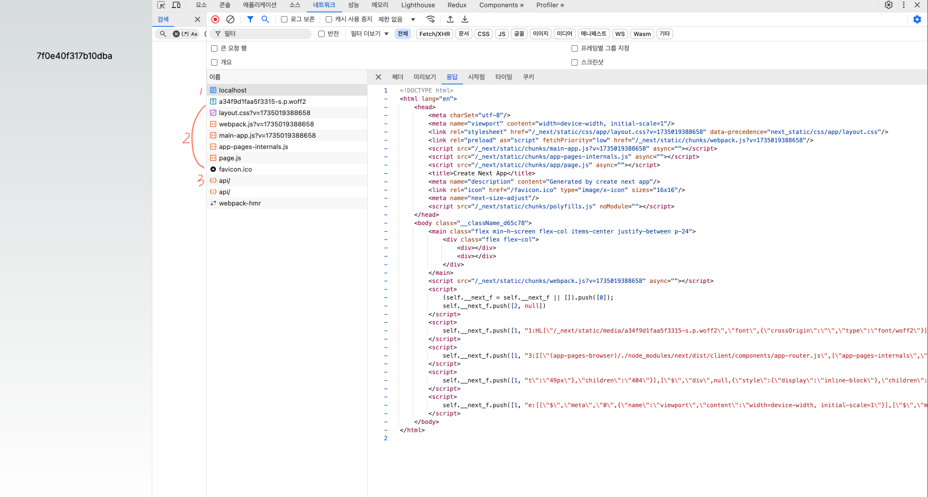Close the request details pane
Image resolution: width=928 pixels, height=497 pixels.
(x=378, y=77)
